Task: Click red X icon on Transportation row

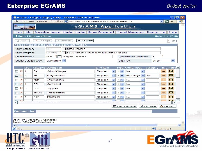Action: pyautogui.click(x=21, y=93)
